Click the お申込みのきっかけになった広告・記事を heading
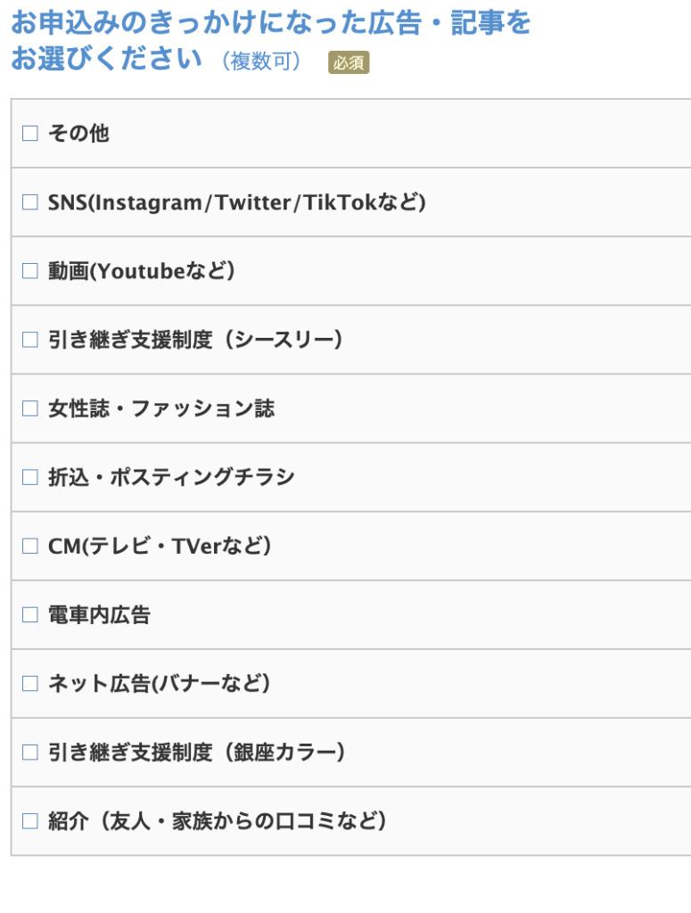 pyautogui.click(x=270, y=23)
